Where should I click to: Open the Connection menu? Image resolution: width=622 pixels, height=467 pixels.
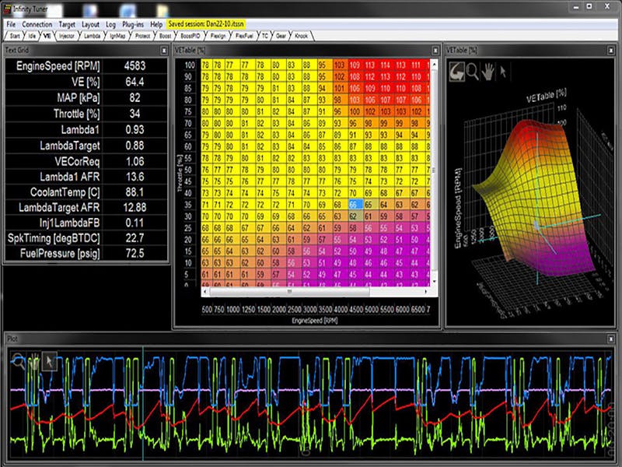click(37, 25)
